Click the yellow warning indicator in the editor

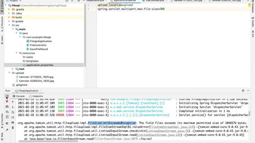pyautogui.click(x=249, y=5)
